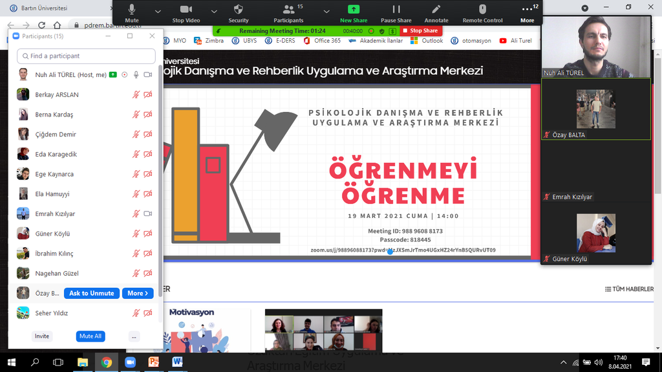The image size is (662, 372).
Task: Open E-DERS bookmark
Action: pyautogui.click(x=280, y=41)
